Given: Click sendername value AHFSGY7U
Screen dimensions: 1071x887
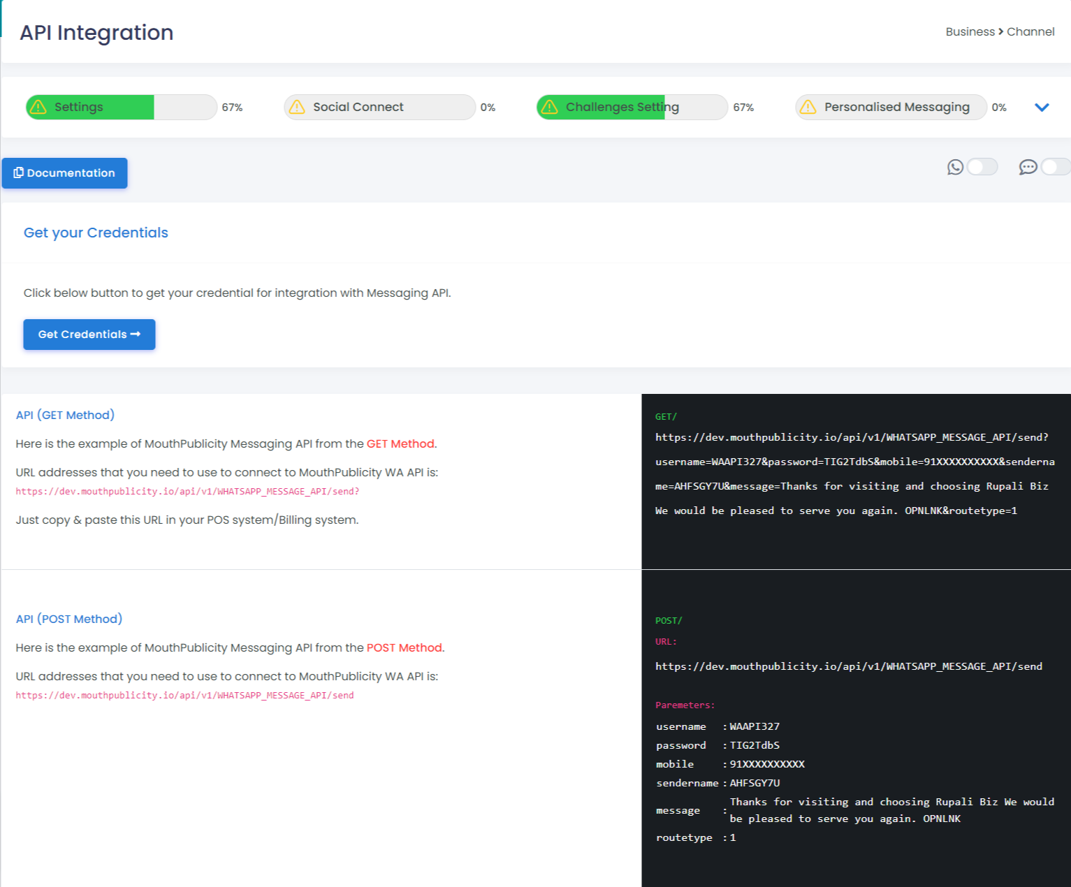Looking at the screenshot, I should [755, 784].
